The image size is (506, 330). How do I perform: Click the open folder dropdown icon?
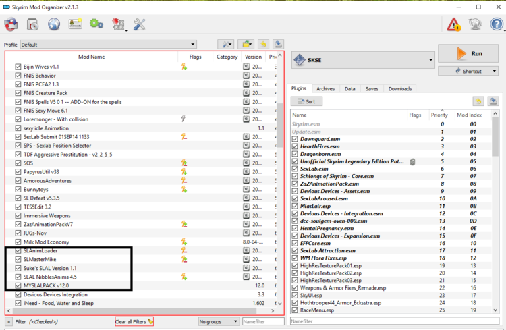coord(246,45)
